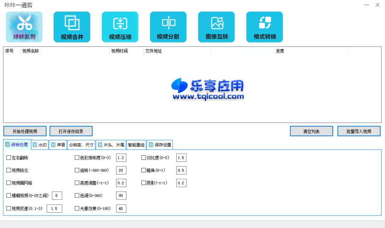385x228 pixels.
Task: Enable the 色调 checkbox
Action: 77,195
